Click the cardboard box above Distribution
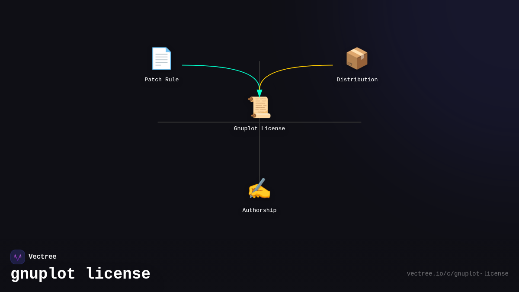 pyautogui.click(x=357, y=58)
